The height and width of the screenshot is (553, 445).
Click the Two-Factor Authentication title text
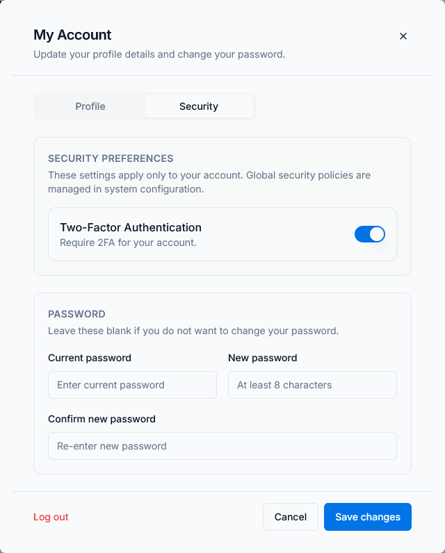(x=131, y=227)
